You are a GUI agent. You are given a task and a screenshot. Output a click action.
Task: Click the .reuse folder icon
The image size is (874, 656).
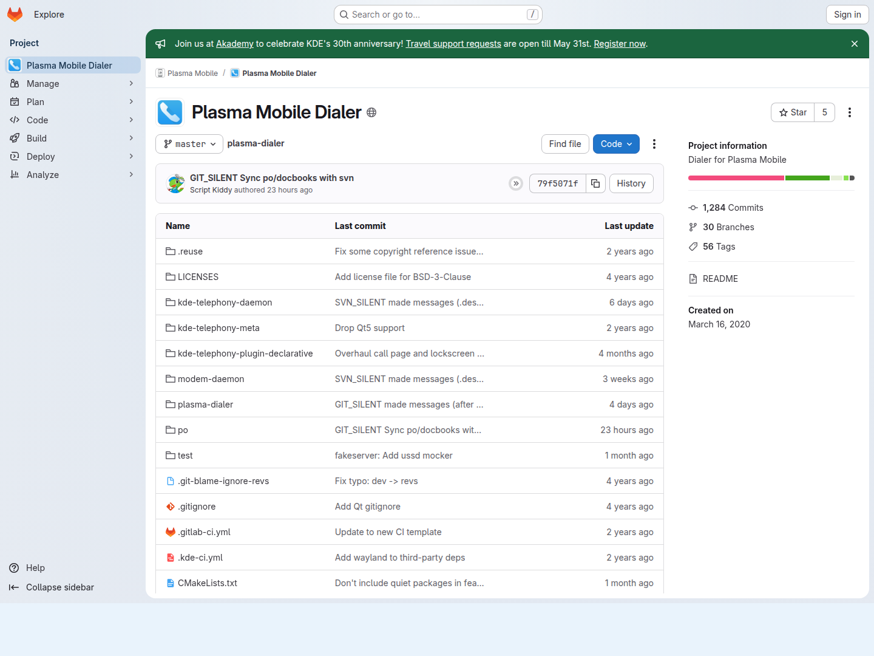[x=171, y=251]
